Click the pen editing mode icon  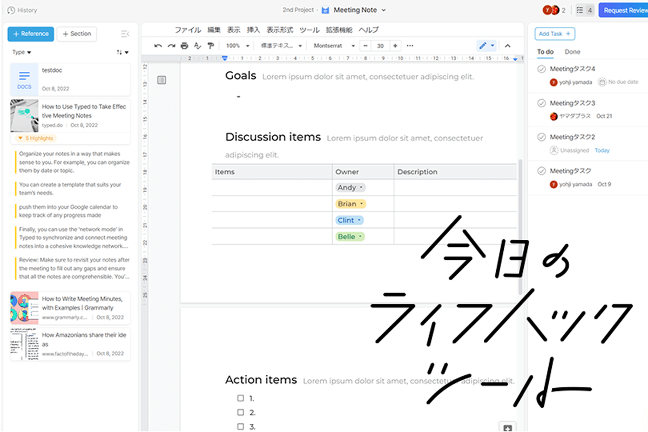[x=483, y=45]
